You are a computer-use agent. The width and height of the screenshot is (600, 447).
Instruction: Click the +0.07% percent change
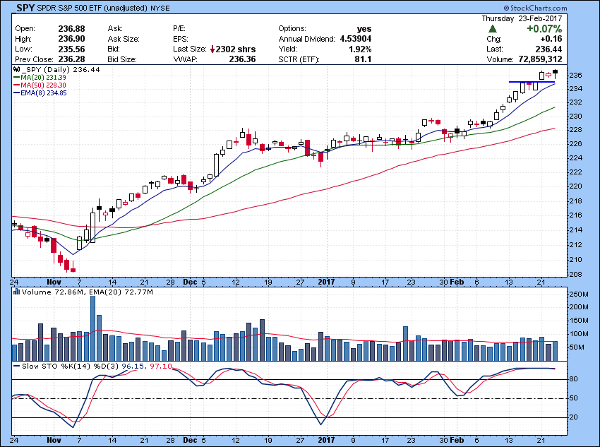coord(544,29)
